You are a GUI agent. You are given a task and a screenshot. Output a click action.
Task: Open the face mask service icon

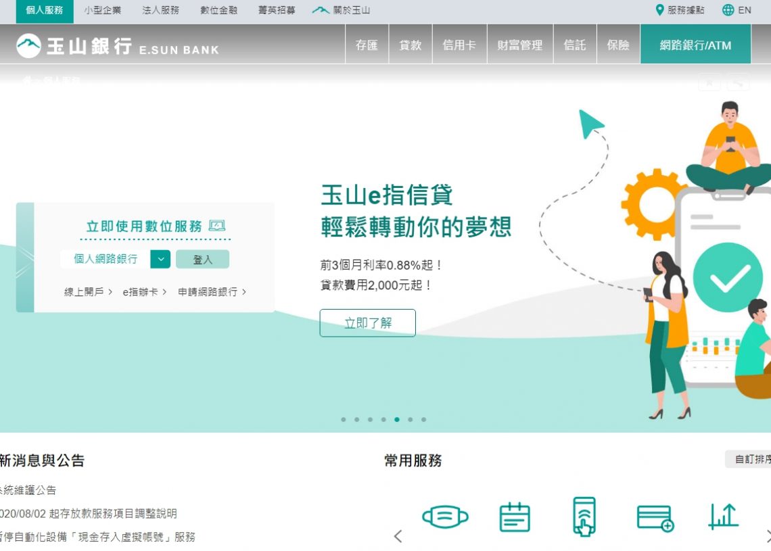(445, 517)
